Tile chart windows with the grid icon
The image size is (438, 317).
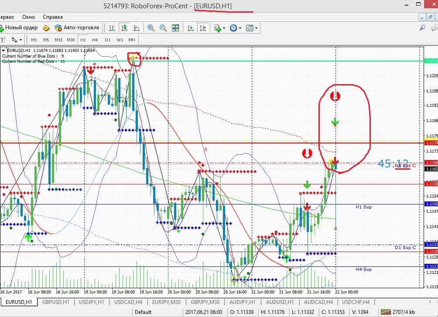175,28
